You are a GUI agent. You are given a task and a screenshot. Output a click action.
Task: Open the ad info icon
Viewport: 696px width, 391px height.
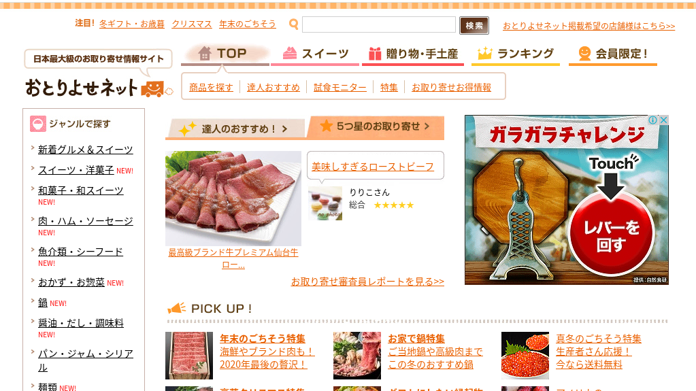click(652, 120)
